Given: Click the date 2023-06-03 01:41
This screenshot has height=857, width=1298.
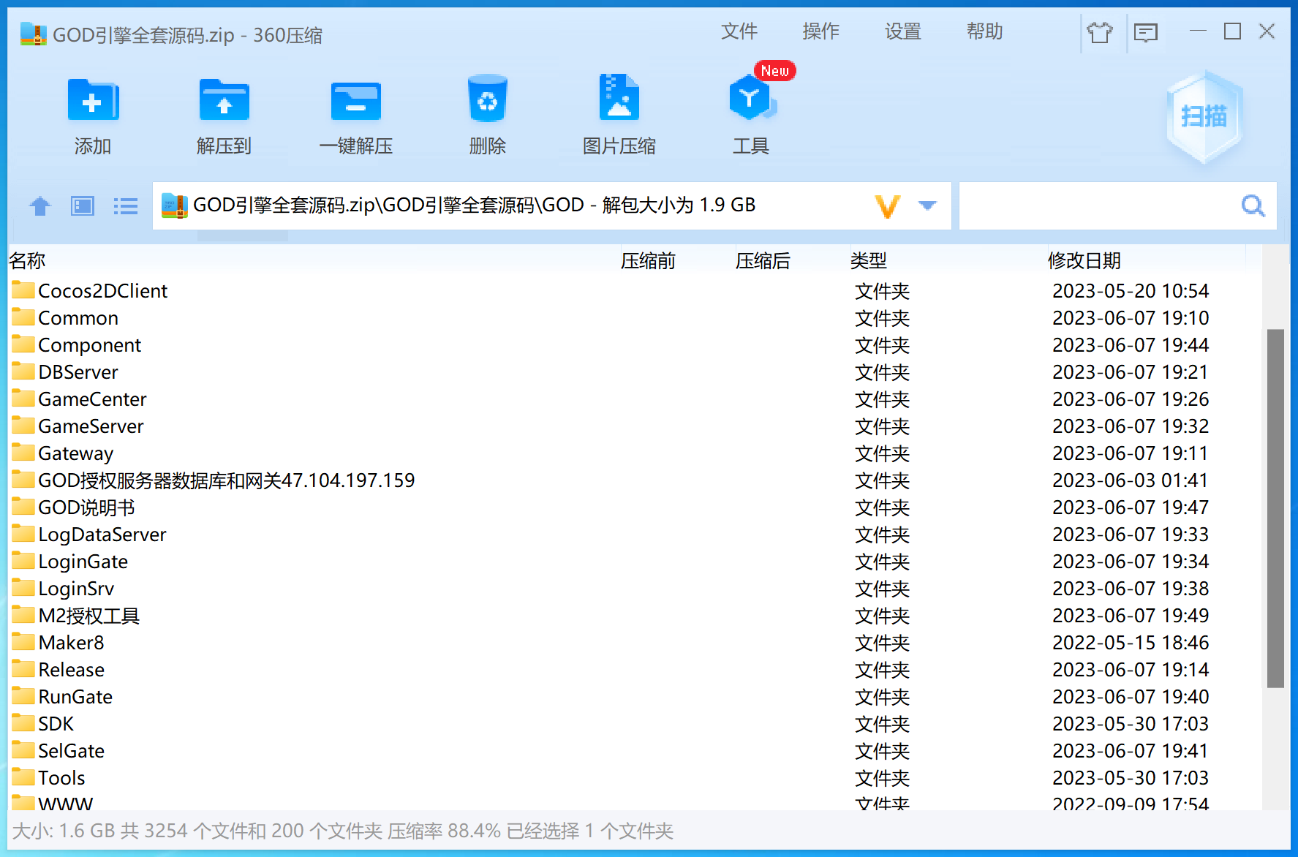Looking at the screenshot, I should (x=1131, y=480).
